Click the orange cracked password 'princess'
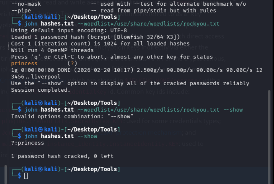The width and height of the screenshot is (274, 184). point(24,63)
